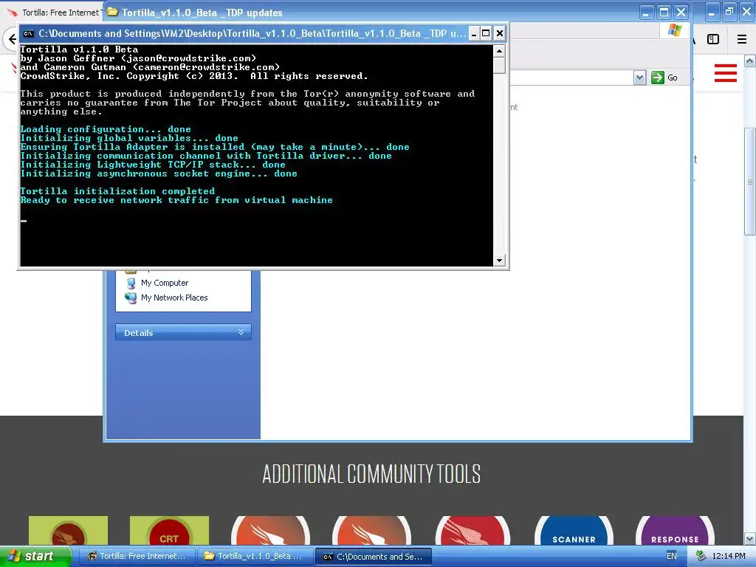
Task: Expand the Details panel chevron
Action: coord(241,332)
